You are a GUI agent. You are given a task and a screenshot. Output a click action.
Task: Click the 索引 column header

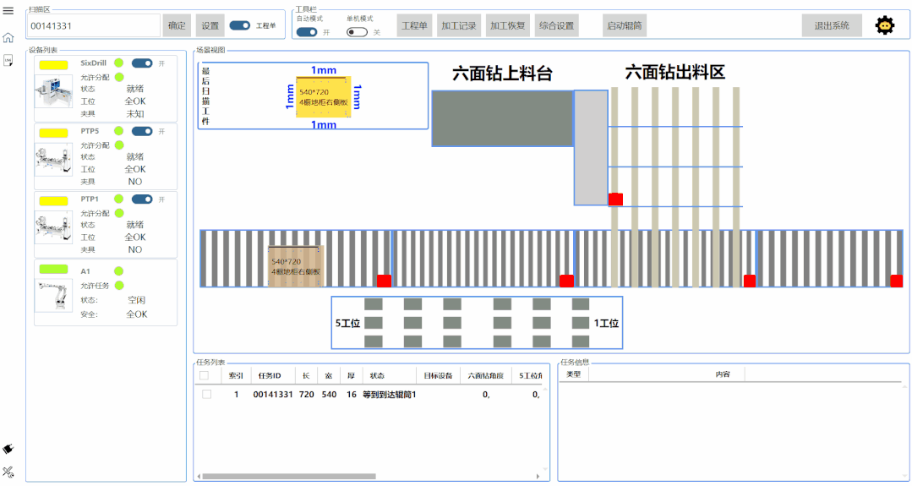tap(236, 375)
